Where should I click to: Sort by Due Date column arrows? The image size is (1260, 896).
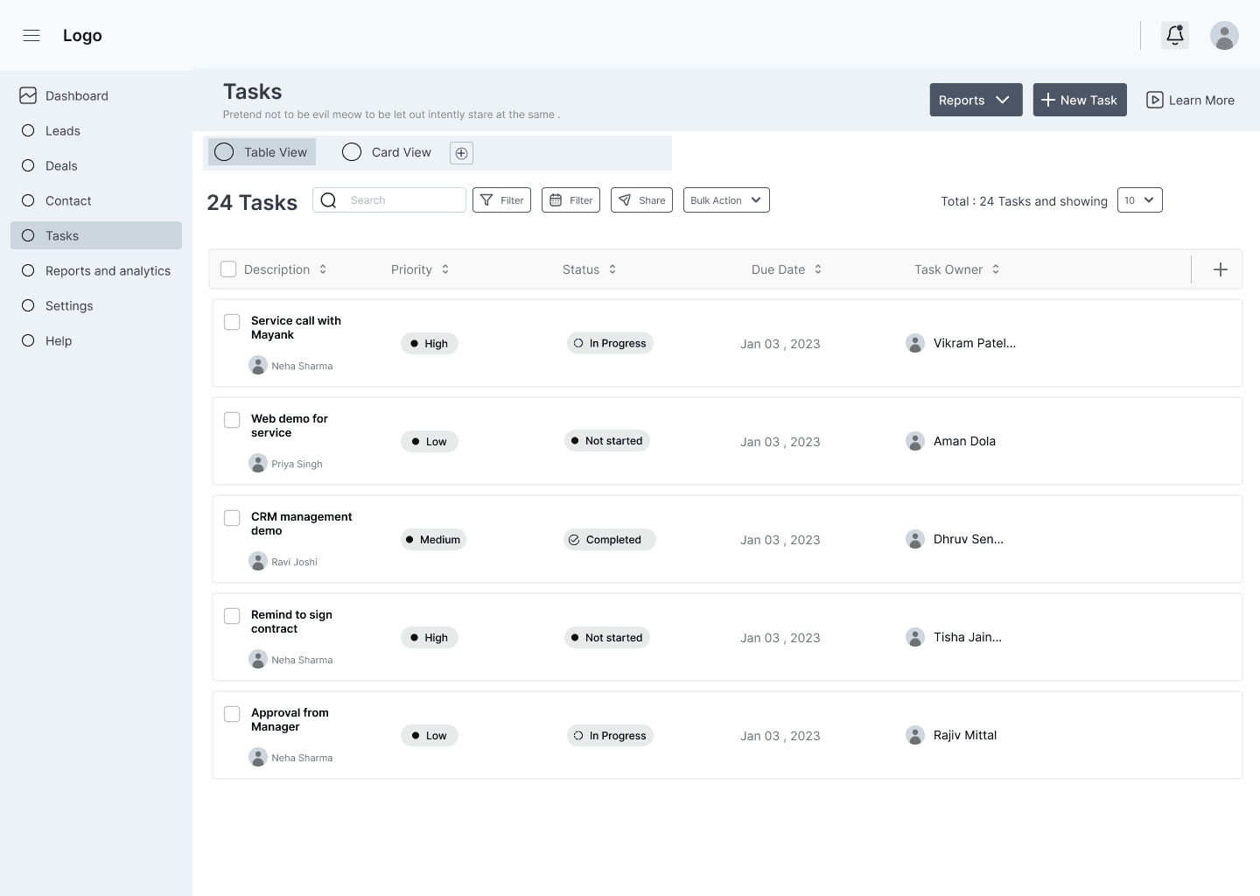818,269
